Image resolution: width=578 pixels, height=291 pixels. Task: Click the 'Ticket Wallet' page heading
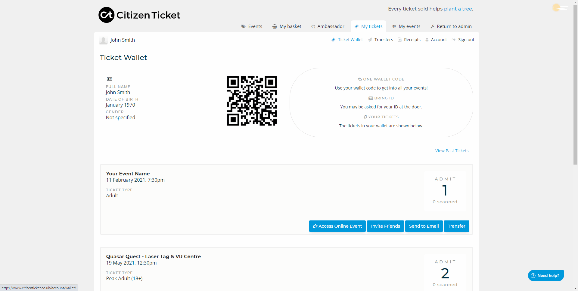pyautogui.click(x=123, y=57)
